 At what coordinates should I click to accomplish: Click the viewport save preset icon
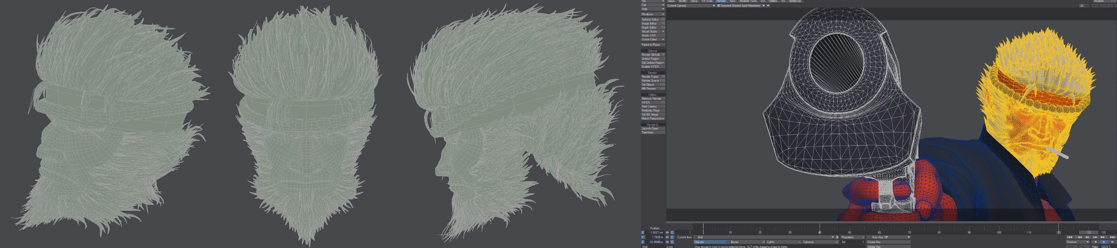click(x=1087, y=6)
